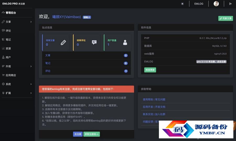Image resolution: width=236 pixels, height=141 pixels.
Task: Click the comment icon beside 评论 in sidebar
Action: (x=3, y=31)
